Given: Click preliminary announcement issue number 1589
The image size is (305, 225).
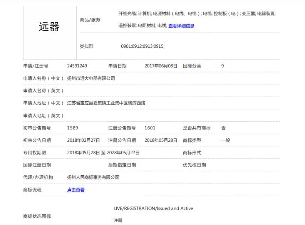Looking at the screenshot, I should pyautogui.click(x=72, y=128).
